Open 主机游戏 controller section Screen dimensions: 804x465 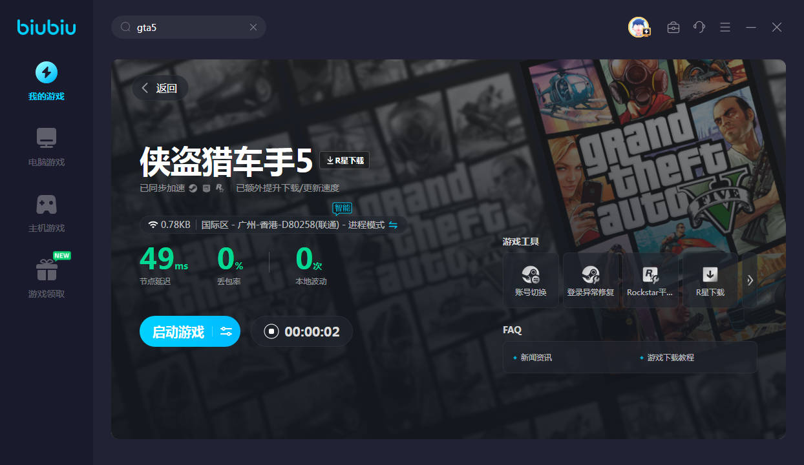click(46, 213)
